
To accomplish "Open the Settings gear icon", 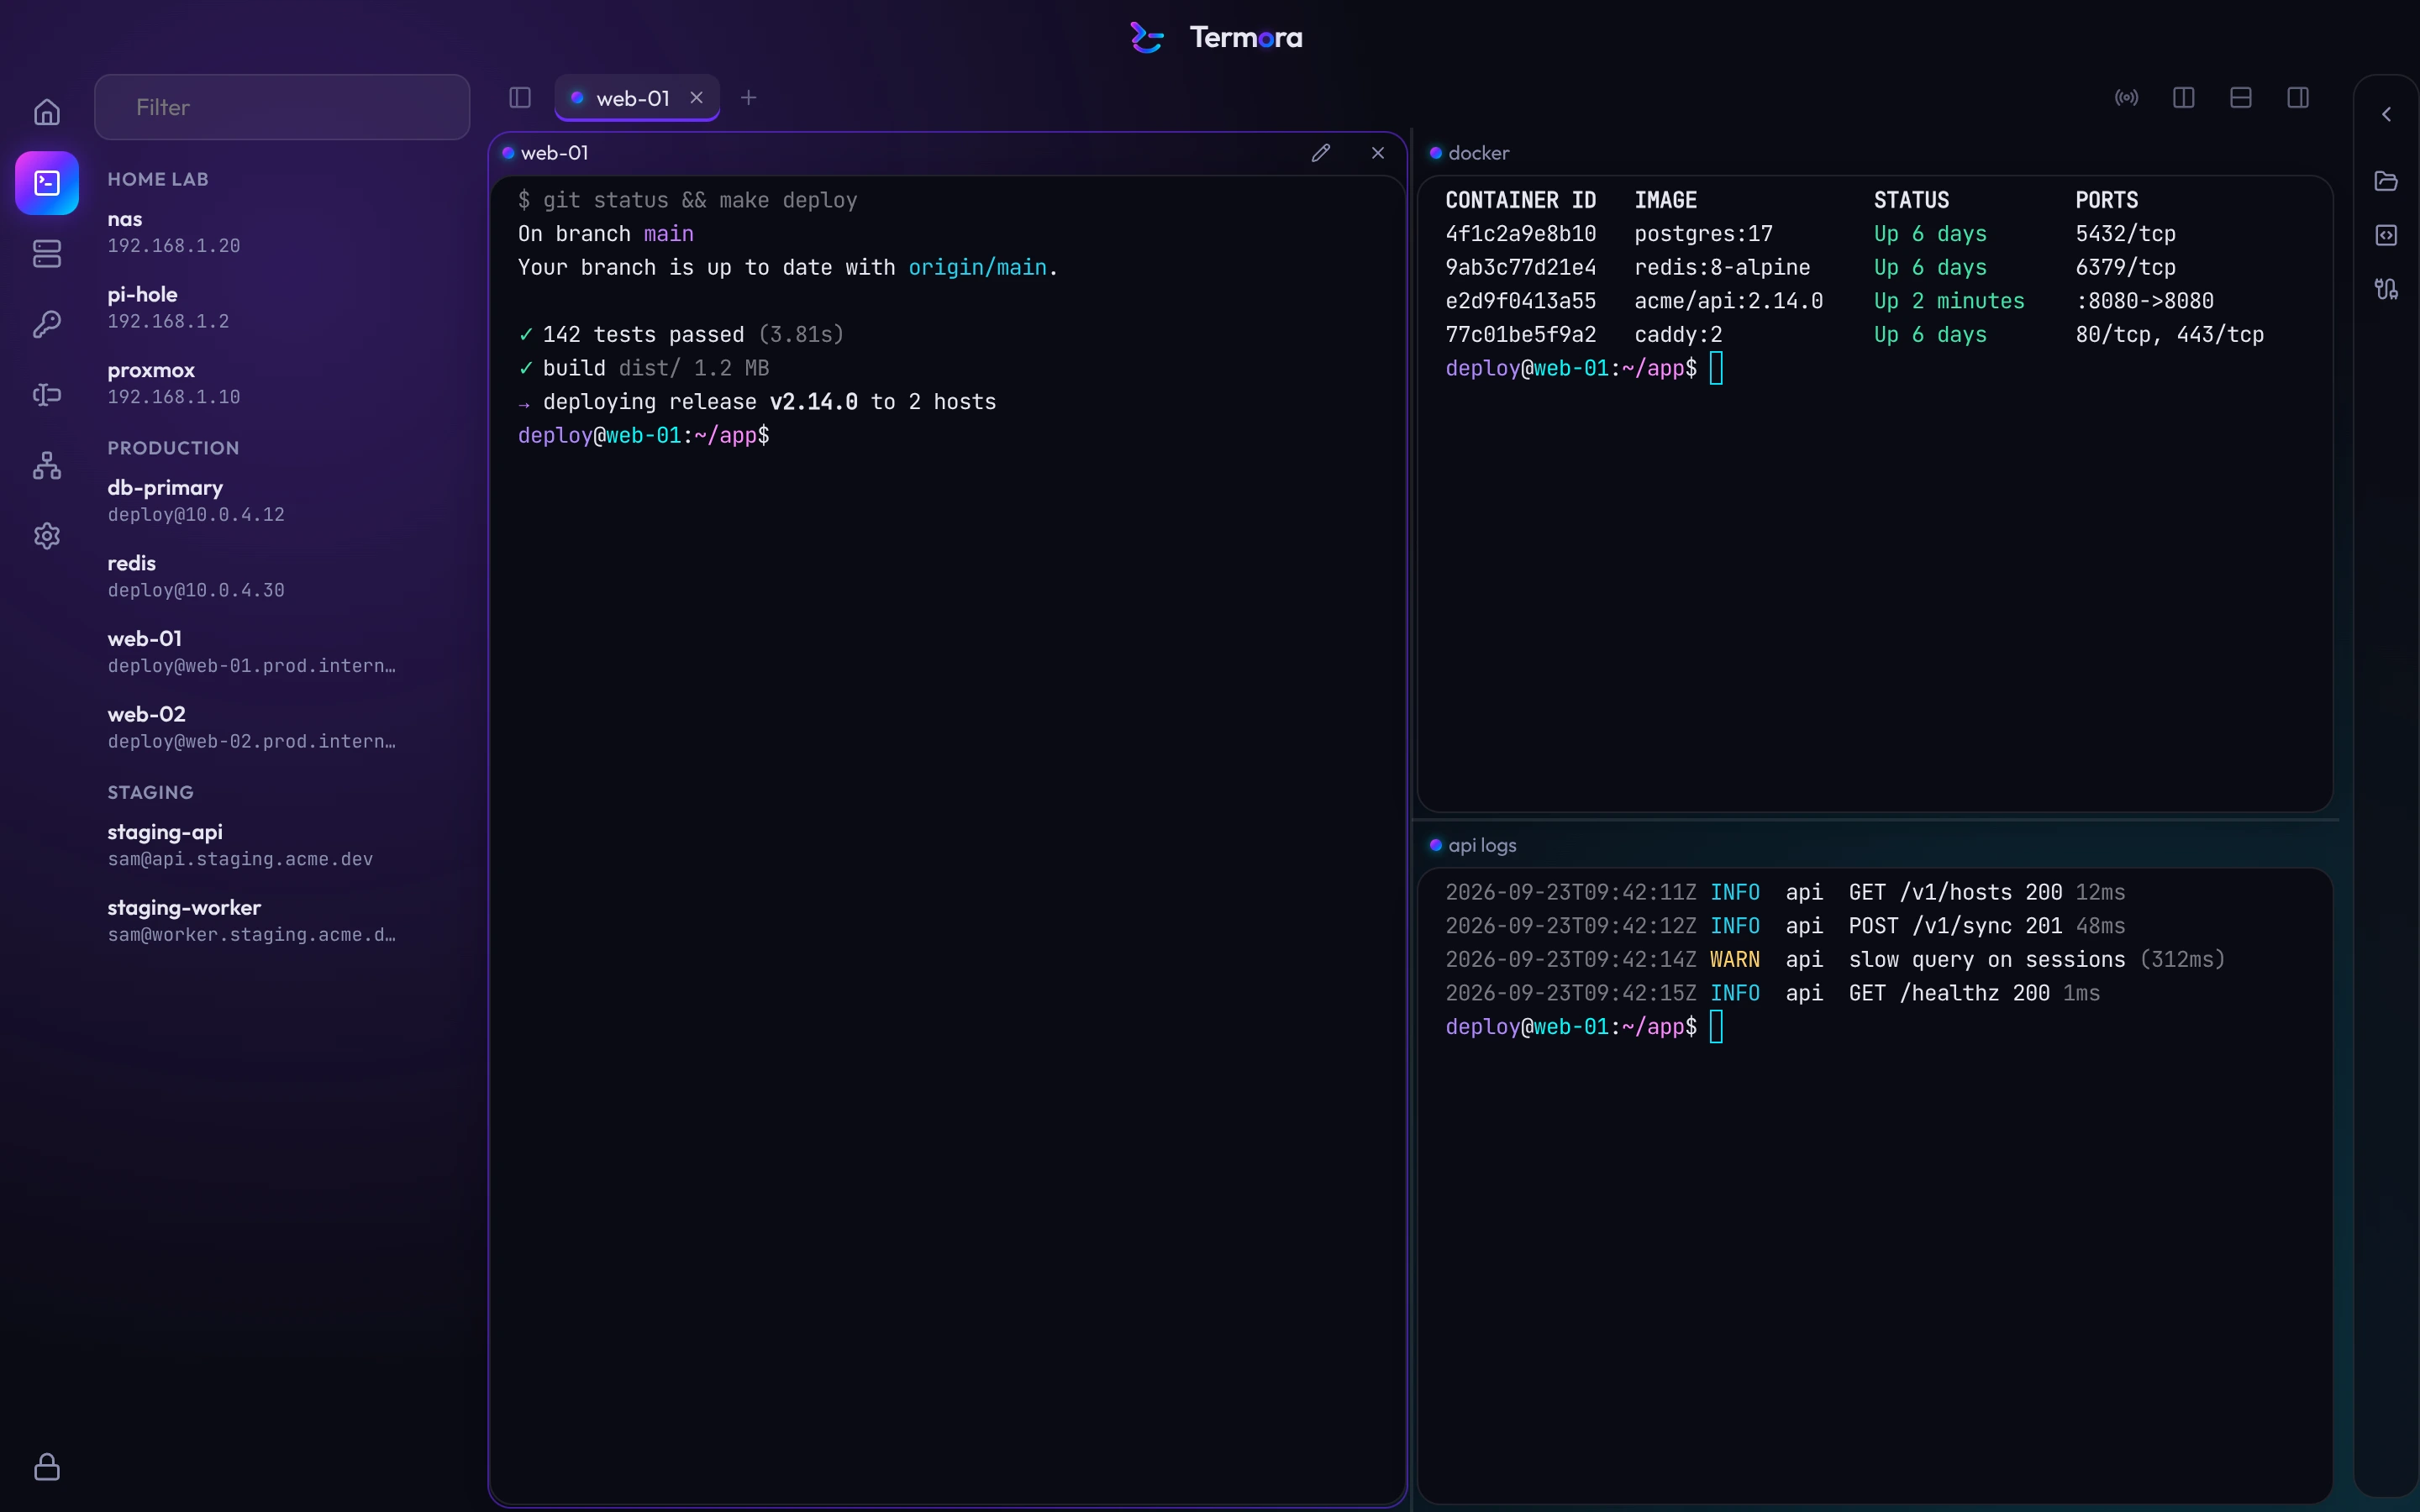I will pos(47,536).
